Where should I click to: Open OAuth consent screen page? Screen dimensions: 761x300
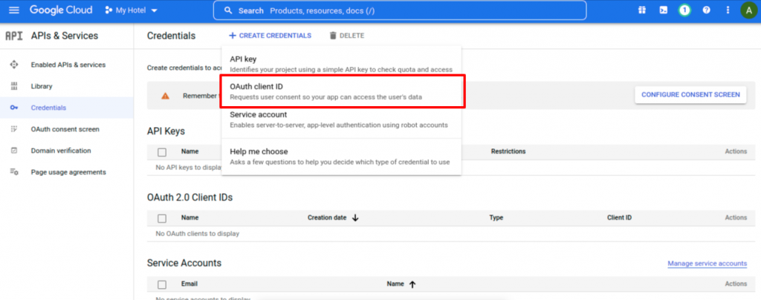click(x=65, y=129)
